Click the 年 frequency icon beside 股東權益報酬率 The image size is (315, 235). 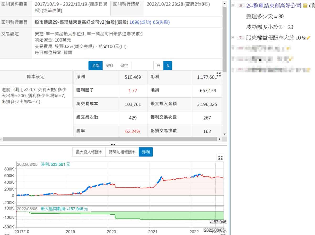tap(240, 38)
